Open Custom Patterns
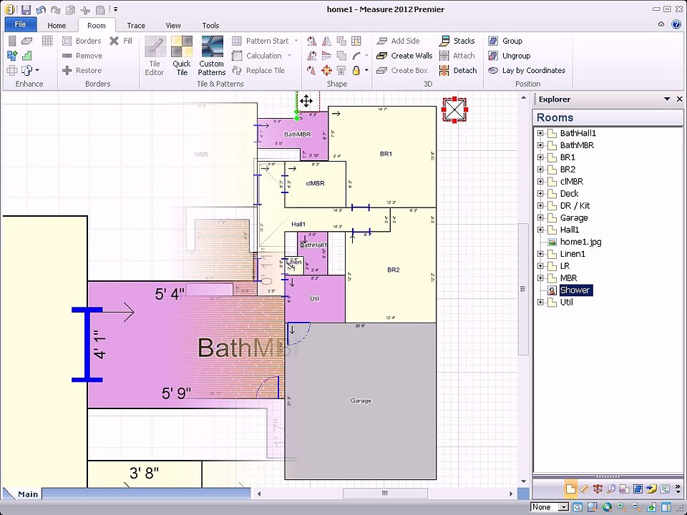The width and height of the screenshot is (687, 515). click(x=212, y=56)
